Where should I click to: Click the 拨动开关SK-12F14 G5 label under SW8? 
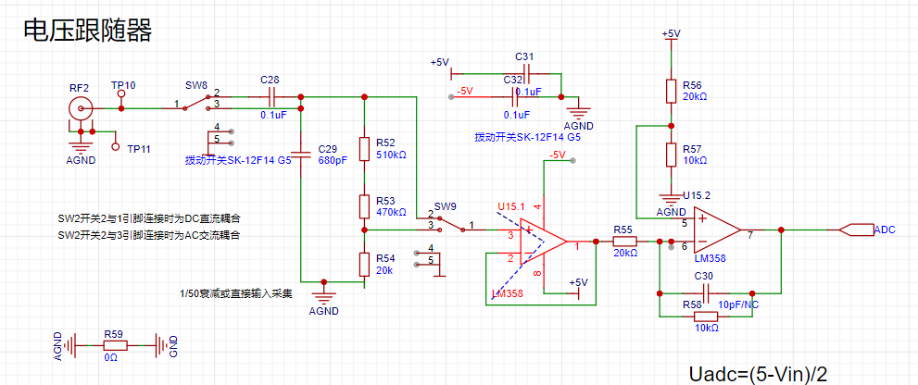[x=238, y=160]
